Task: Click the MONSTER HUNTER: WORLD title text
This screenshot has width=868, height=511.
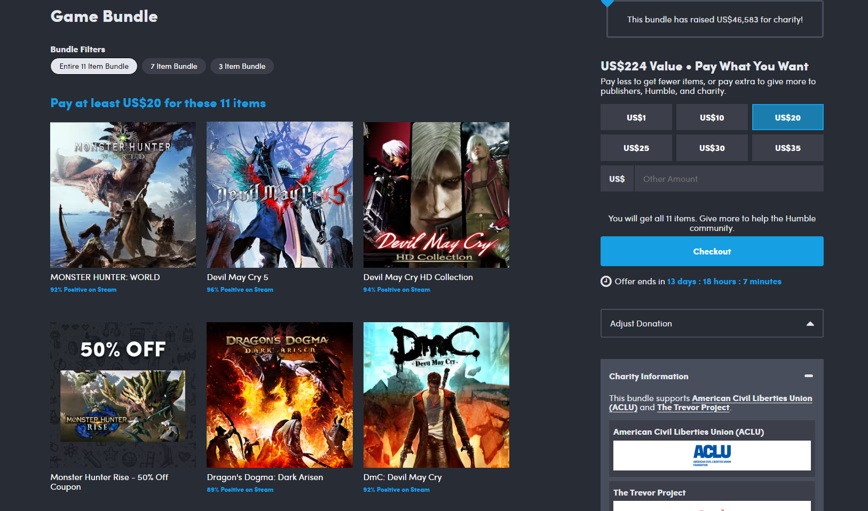Action: coord(105,277)
